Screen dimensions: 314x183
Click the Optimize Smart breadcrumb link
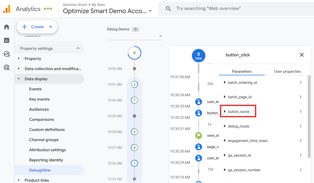[x=75, y=5]
